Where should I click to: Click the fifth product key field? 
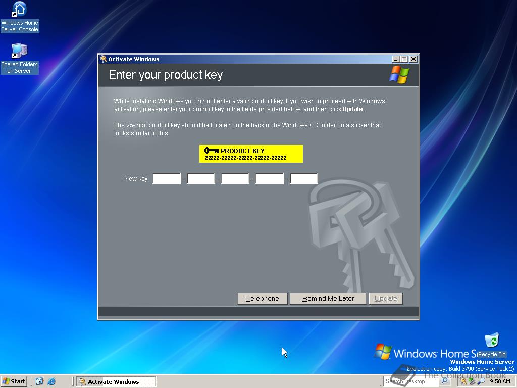[303, 178]
